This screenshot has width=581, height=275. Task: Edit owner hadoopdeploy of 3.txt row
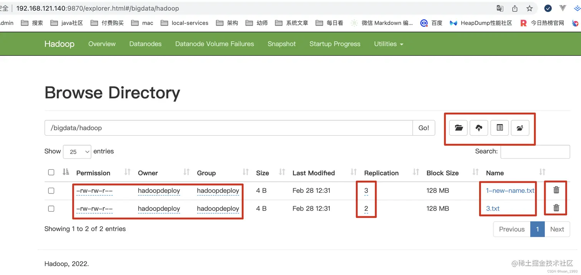(x=159, y=209)
